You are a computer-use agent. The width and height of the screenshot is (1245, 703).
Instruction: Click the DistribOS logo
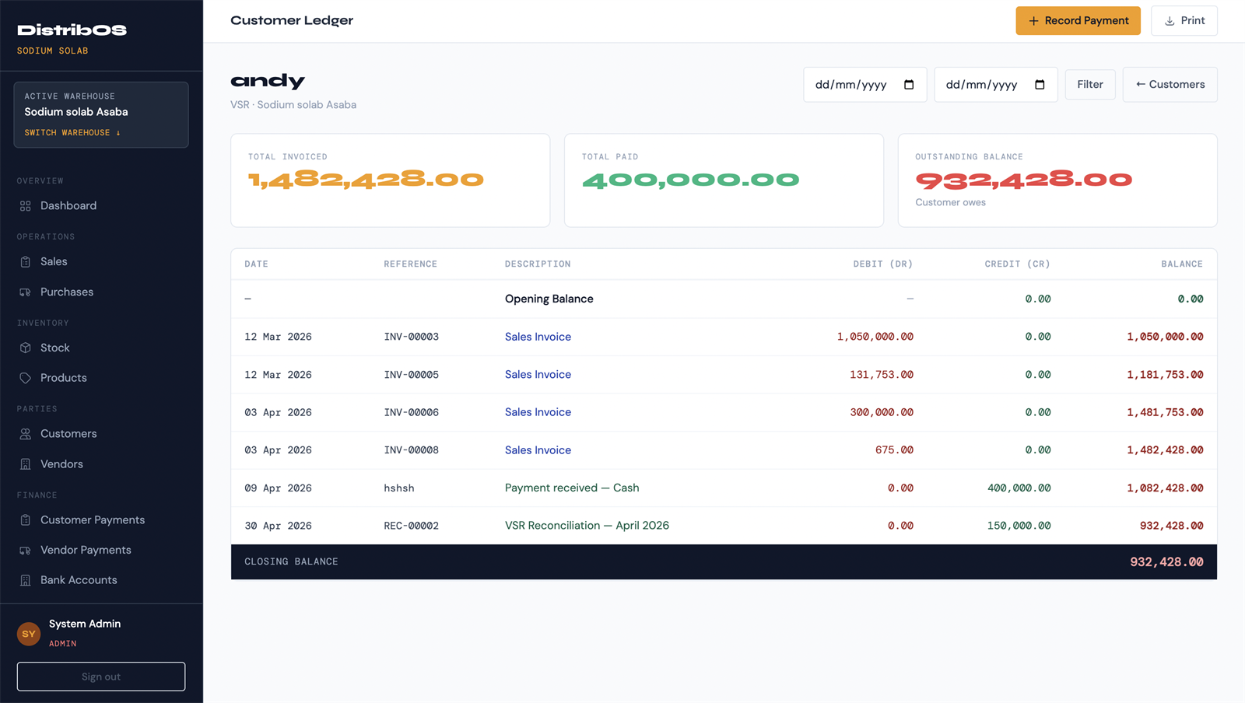point(72,30)
